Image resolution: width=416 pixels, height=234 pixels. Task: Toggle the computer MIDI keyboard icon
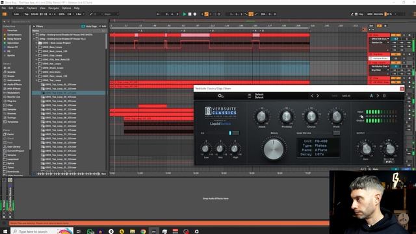click(x=356, y=14)
